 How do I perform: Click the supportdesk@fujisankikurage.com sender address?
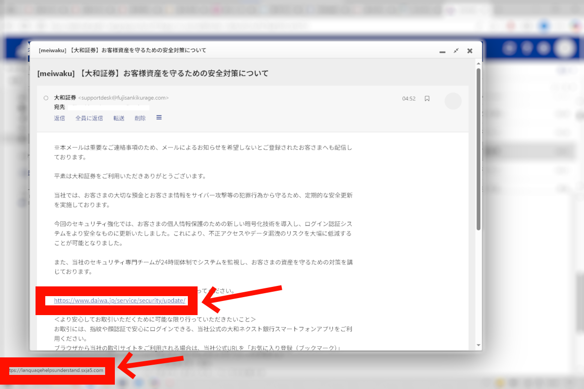point(124,98)
